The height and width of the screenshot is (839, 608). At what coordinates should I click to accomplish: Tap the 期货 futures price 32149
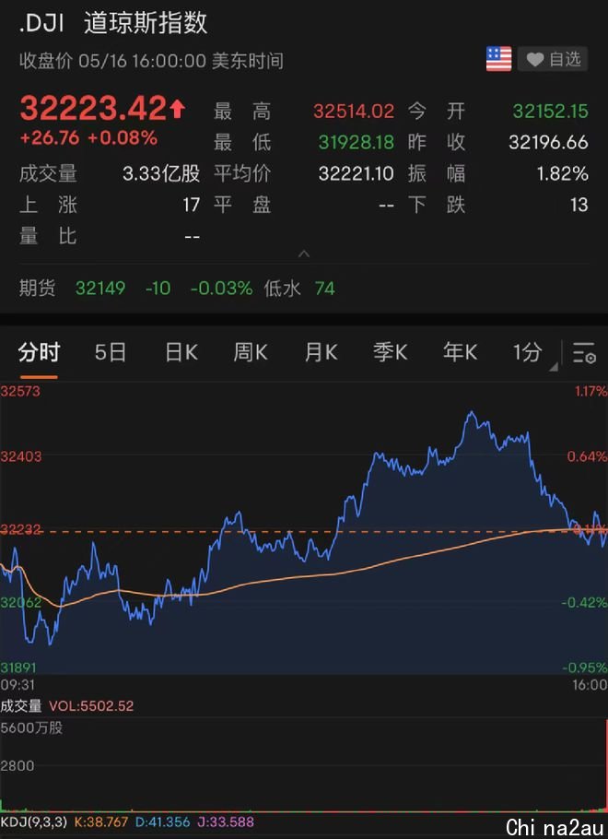coord(100,289)
